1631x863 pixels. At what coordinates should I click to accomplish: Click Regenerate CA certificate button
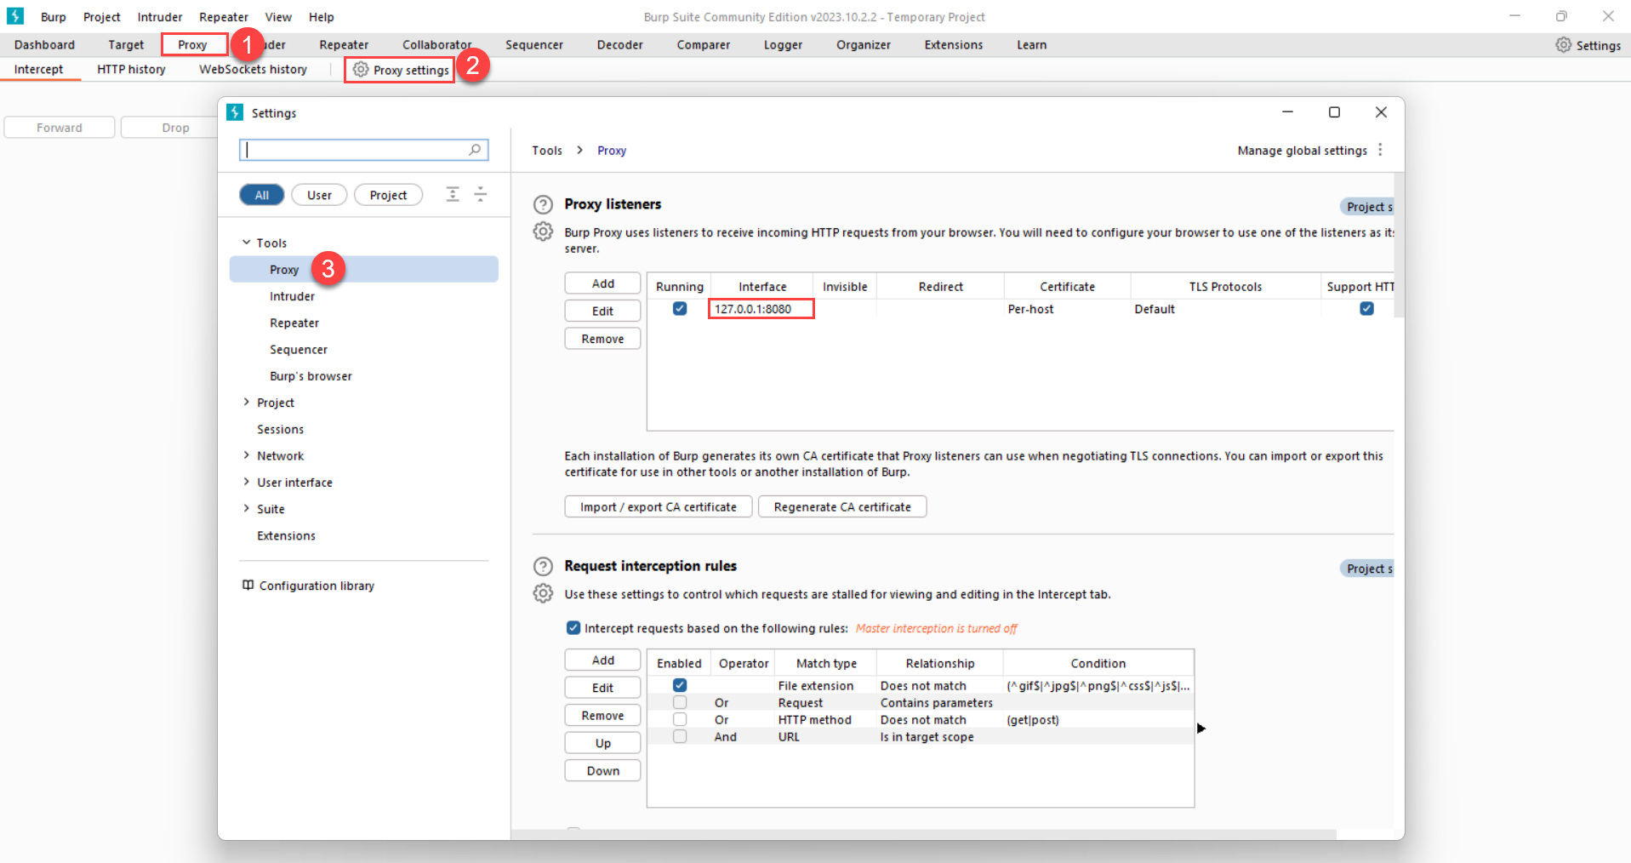[841, 507]
